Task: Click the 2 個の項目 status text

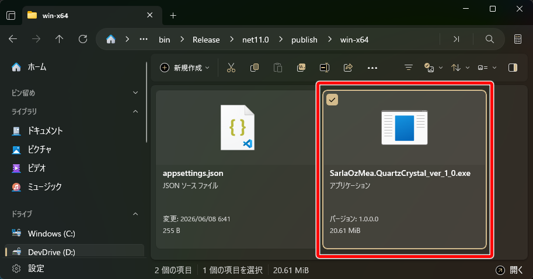Action: point(173,270)
